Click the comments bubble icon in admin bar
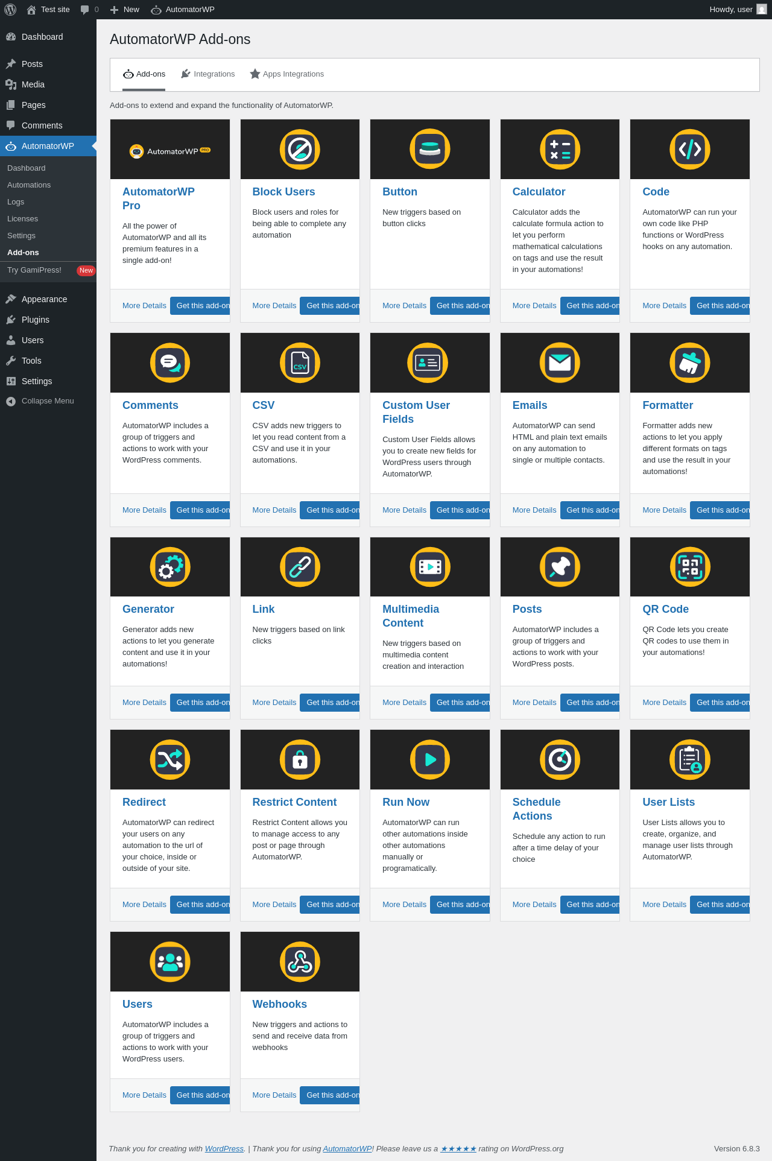 click(85, 10)
